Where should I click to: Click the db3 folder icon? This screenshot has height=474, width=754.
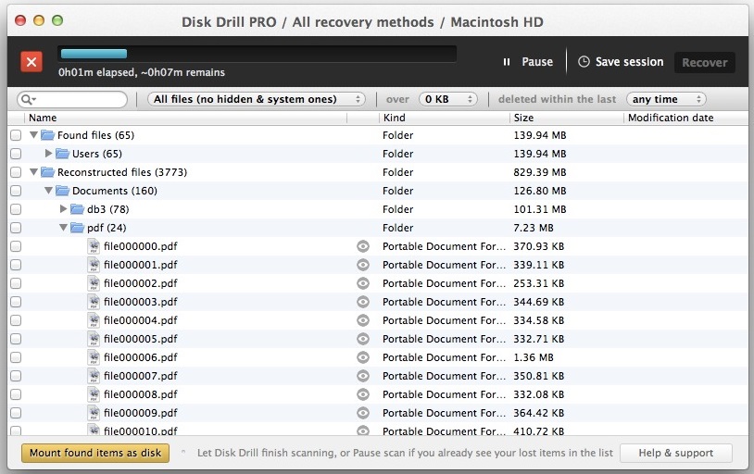(78, 209)
